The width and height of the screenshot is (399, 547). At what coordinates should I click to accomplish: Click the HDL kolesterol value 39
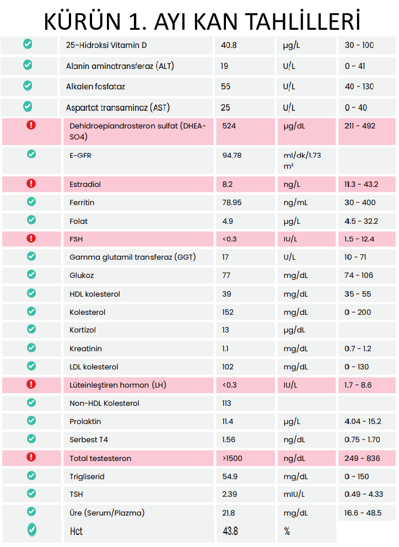coord(227,294)
